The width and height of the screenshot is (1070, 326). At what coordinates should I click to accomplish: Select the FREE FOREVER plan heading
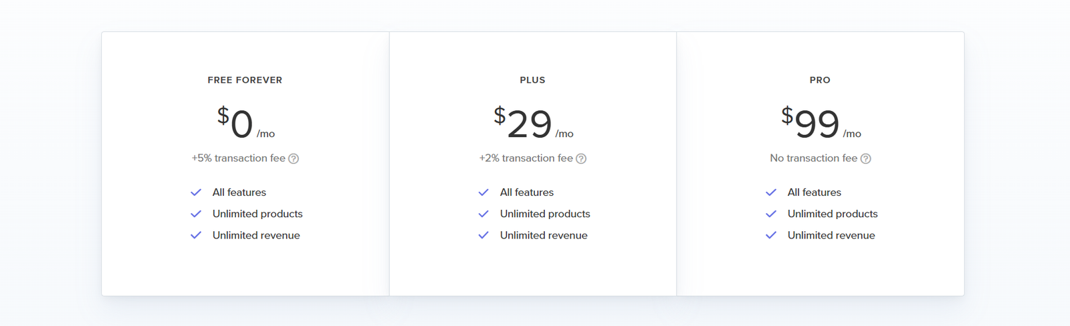[x=245, y=80]
